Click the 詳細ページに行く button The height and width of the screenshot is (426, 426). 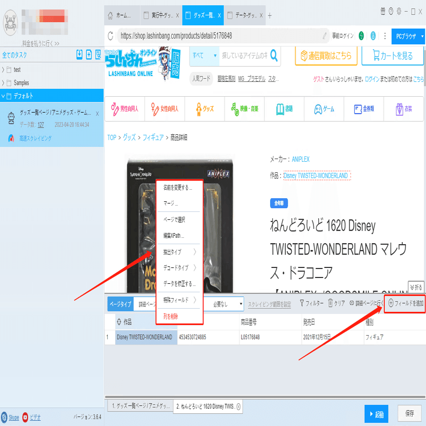click(366, 303)
